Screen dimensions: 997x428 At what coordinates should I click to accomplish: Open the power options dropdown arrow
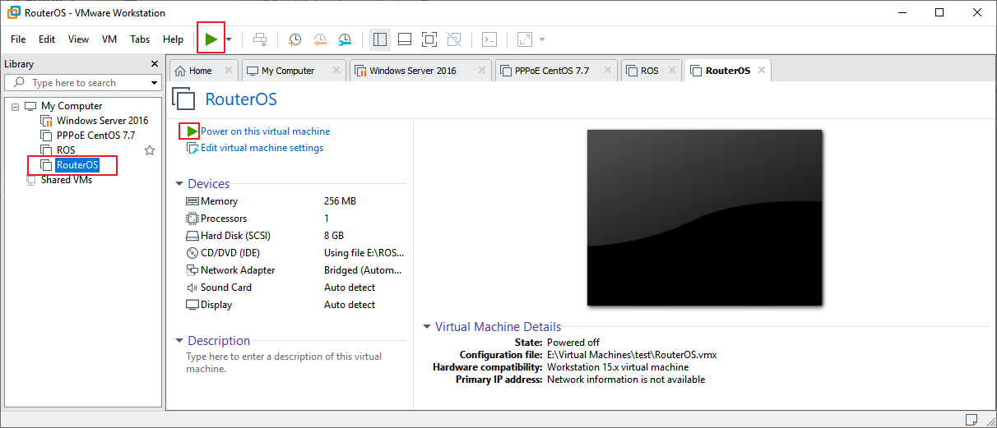[229, 39]
